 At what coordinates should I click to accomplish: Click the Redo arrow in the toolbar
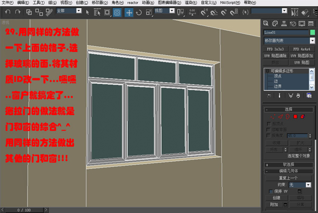click(x=18, y=12)
